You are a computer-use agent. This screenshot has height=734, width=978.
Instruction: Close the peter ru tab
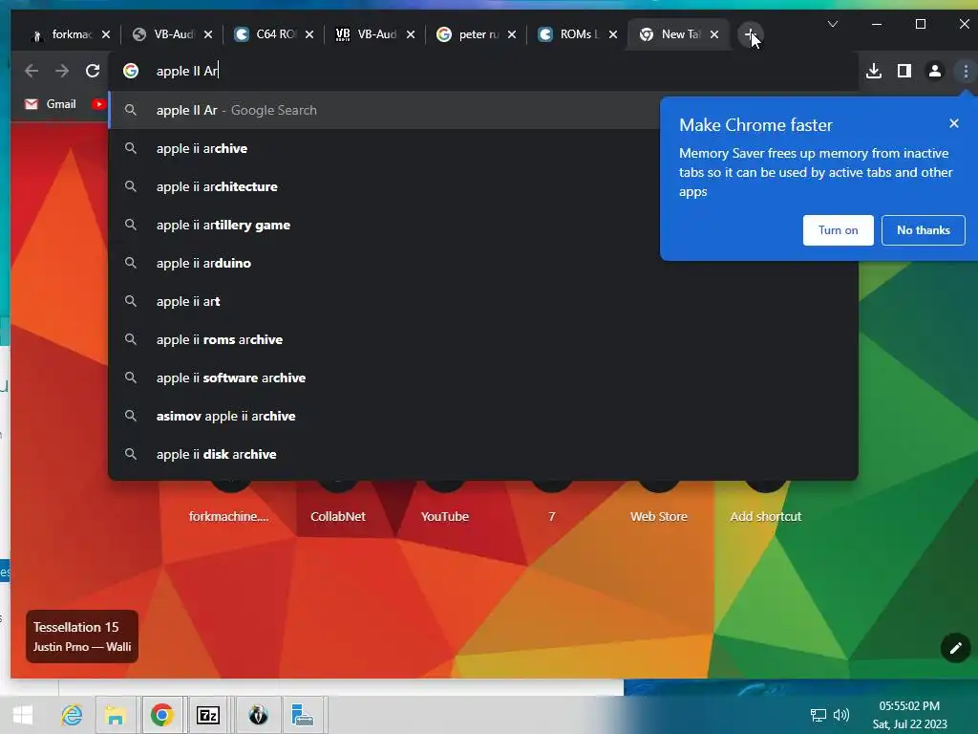coord(512,34)
